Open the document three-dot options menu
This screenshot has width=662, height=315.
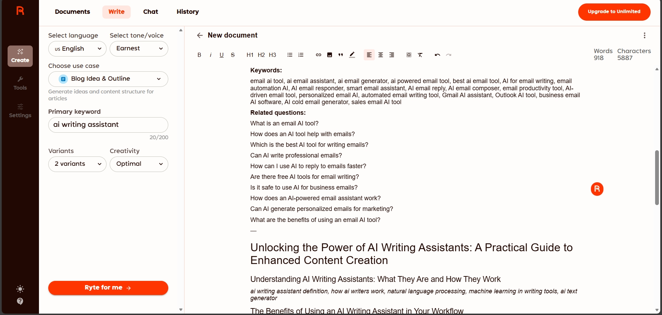(644, 35)
